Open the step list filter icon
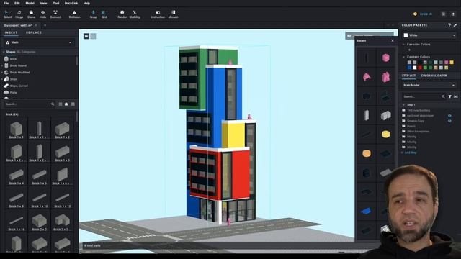Image resolution: width=461 pixels, height=259 pixels. pyautogui.click(x=449, y=96)
